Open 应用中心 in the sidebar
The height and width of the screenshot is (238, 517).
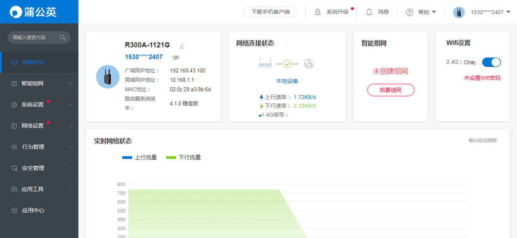click(x=33, y=210)
